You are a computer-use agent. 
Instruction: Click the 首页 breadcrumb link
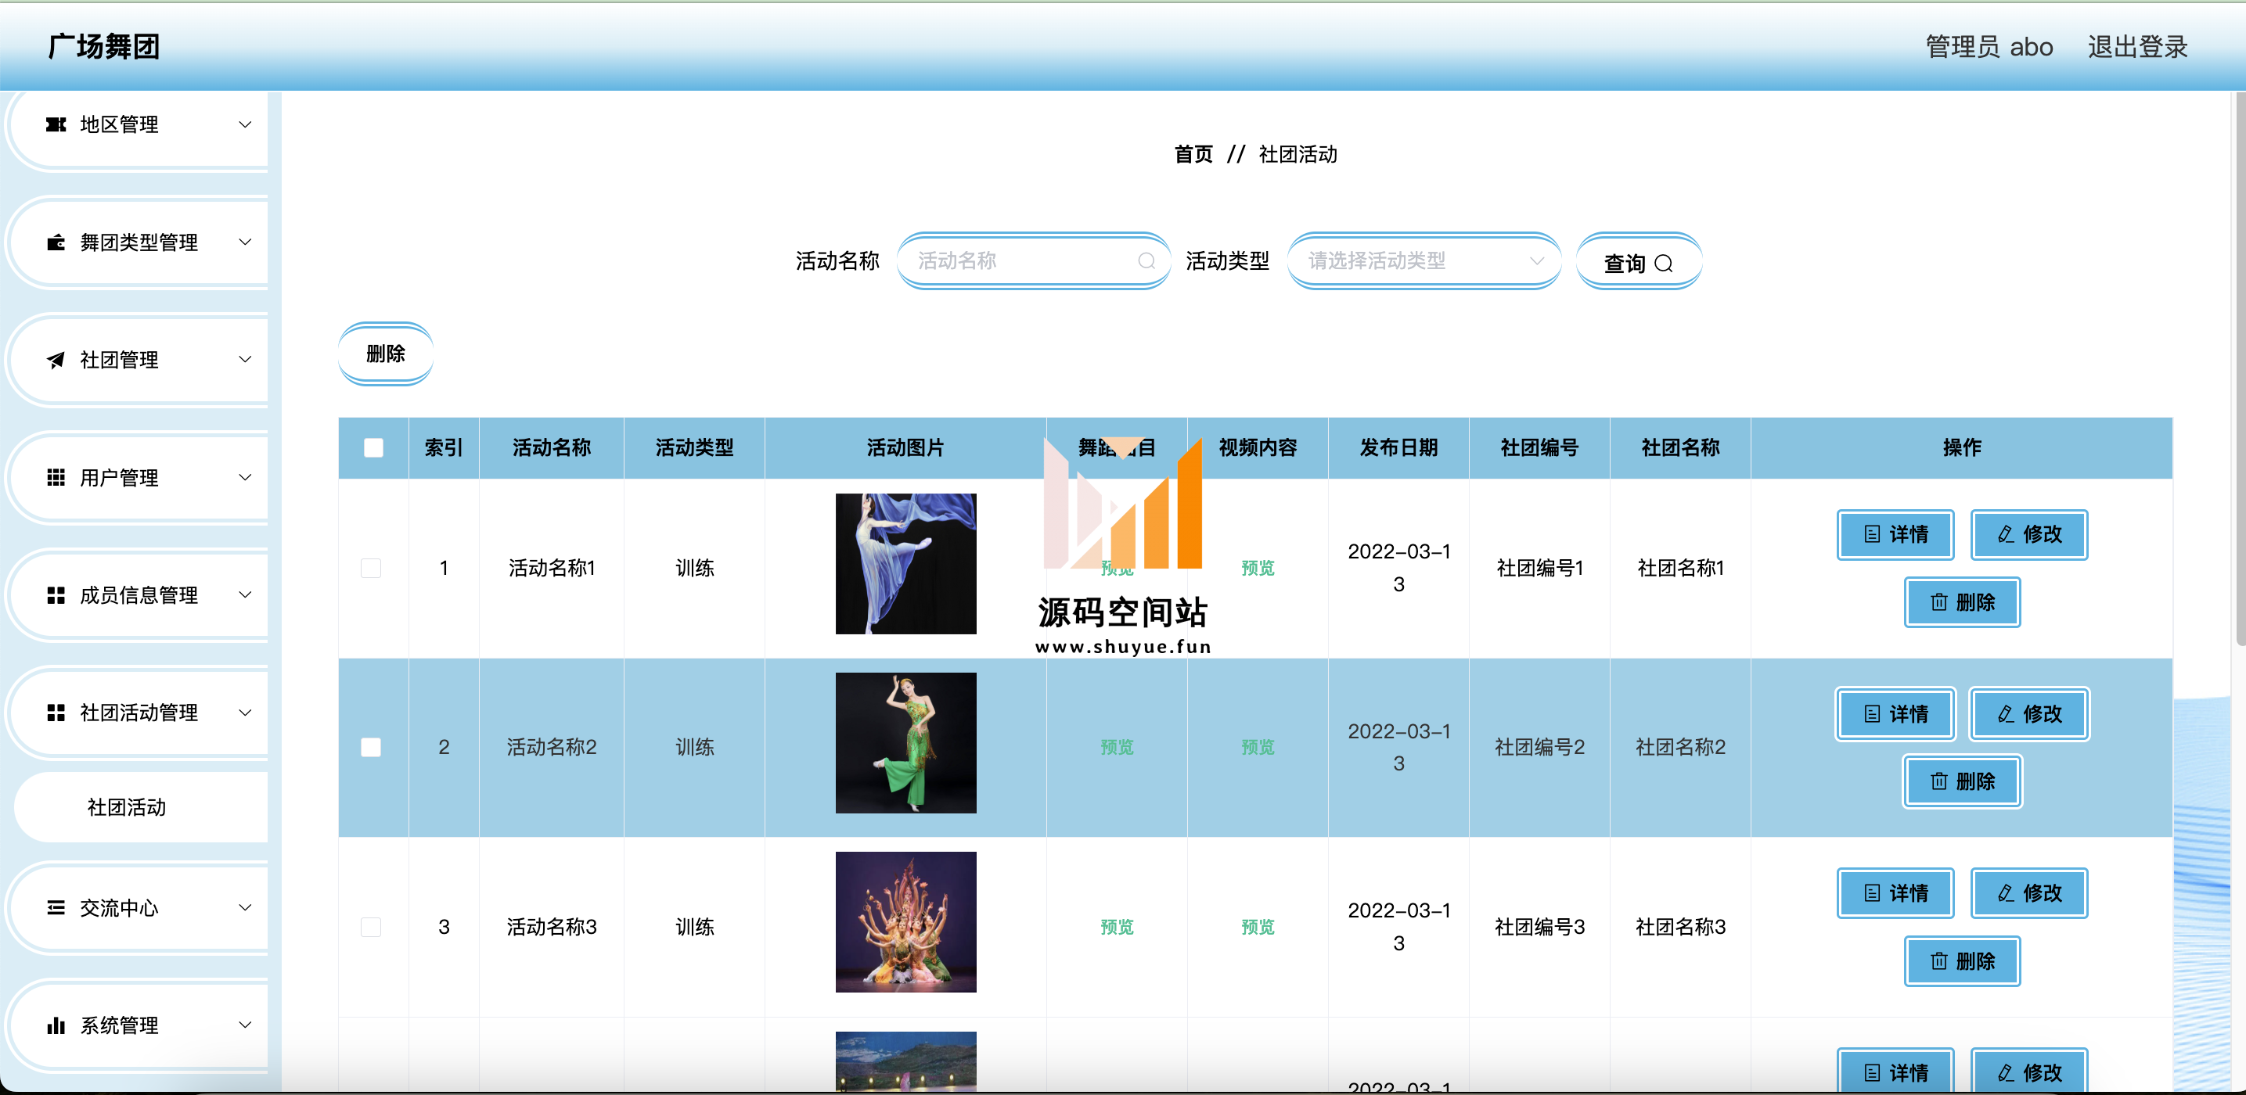(x=1193, y=154)
